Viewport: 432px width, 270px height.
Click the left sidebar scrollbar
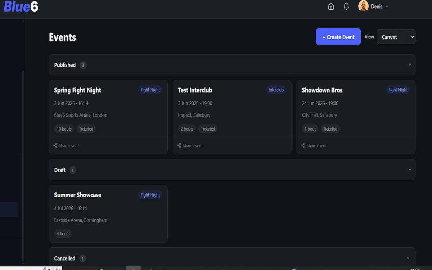click(x=23, y=166)
